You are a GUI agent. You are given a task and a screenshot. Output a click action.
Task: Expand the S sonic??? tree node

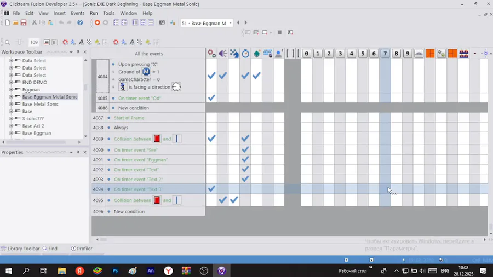coord(11,118)
